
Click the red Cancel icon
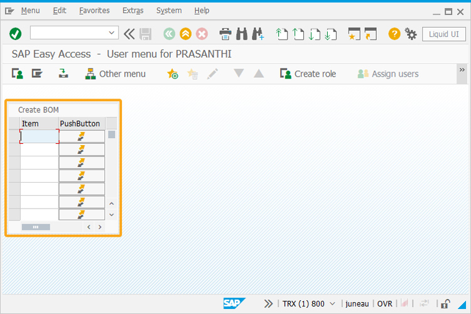(202, 34)
